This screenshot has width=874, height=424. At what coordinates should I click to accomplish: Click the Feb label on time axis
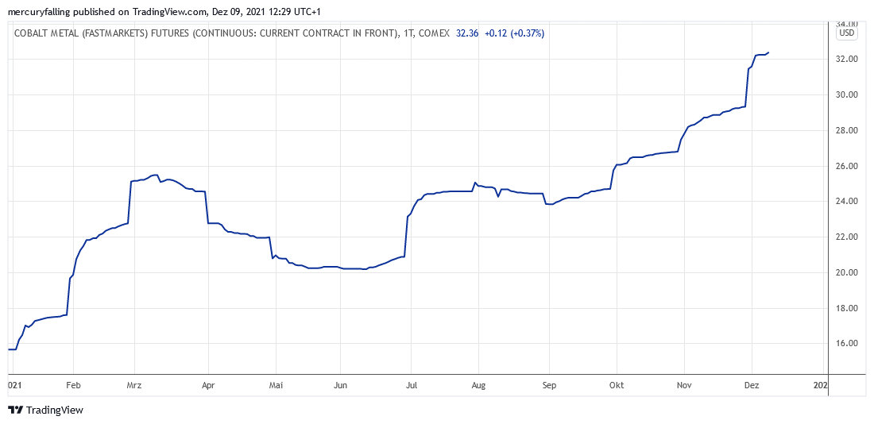72,385
